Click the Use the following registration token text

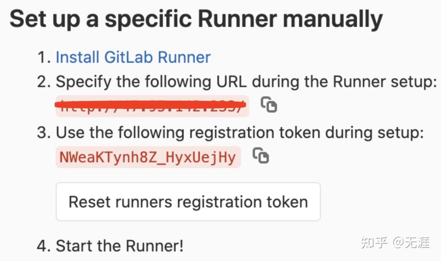tap(240, 133)
